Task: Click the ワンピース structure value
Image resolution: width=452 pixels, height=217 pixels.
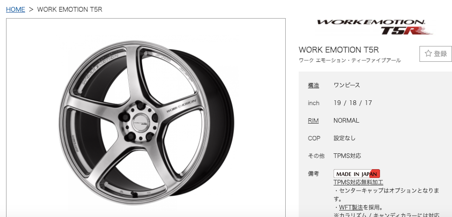Action: 347,85
